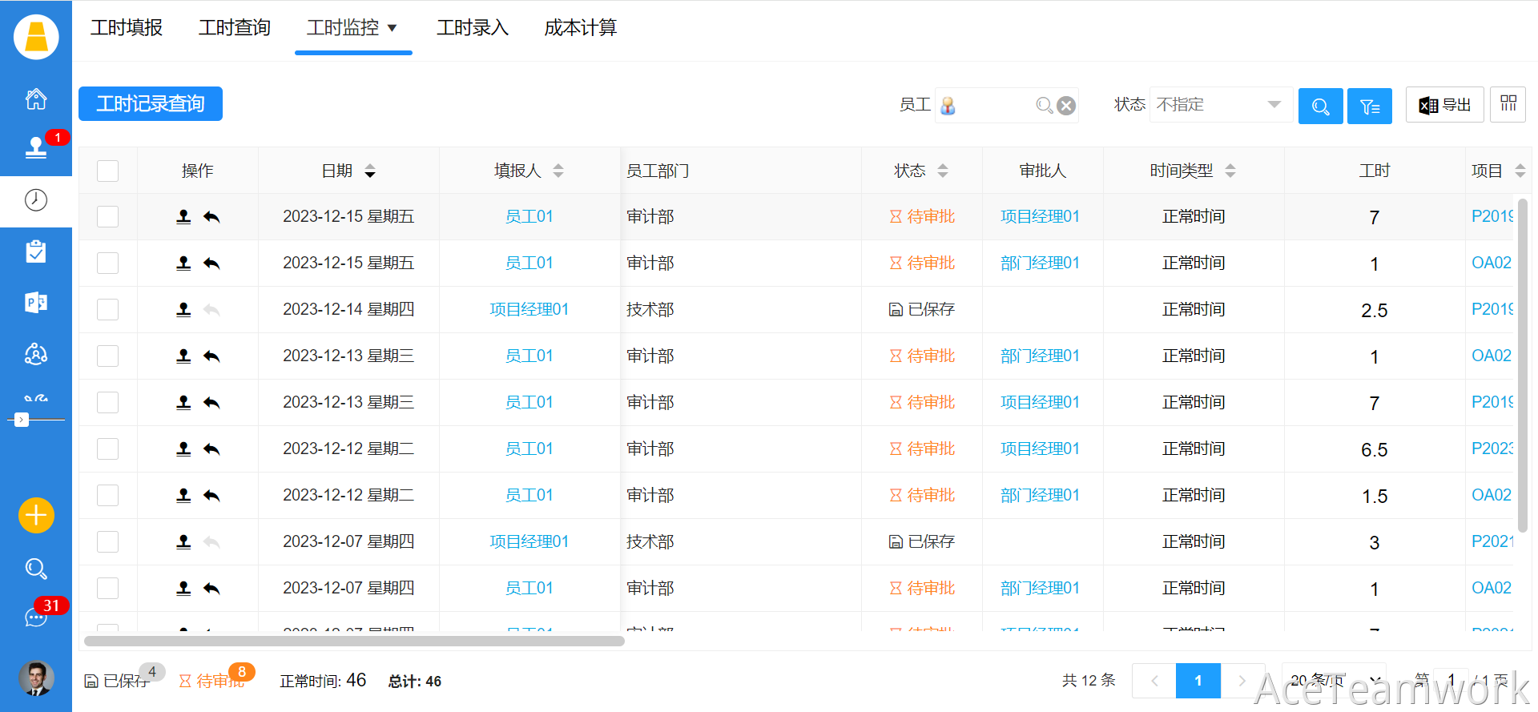The image size is (1538, 712).
Task: Click the sidebar search magnifier icon
Action: 36,569
